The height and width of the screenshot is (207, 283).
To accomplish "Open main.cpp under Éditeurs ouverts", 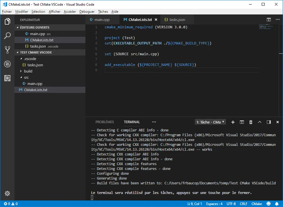I will point(50,34).
